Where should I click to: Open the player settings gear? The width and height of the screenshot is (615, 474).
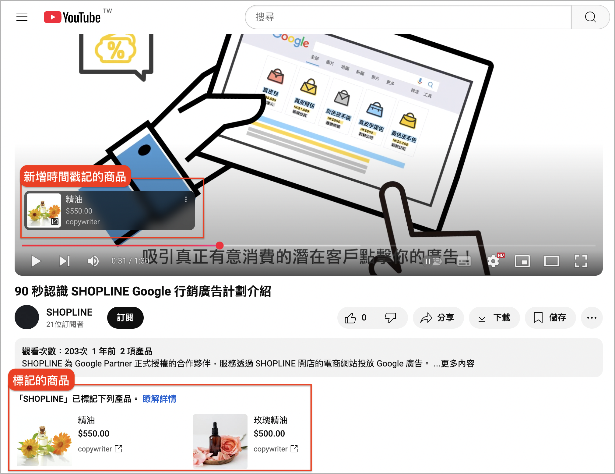click(x=494, y=261)
